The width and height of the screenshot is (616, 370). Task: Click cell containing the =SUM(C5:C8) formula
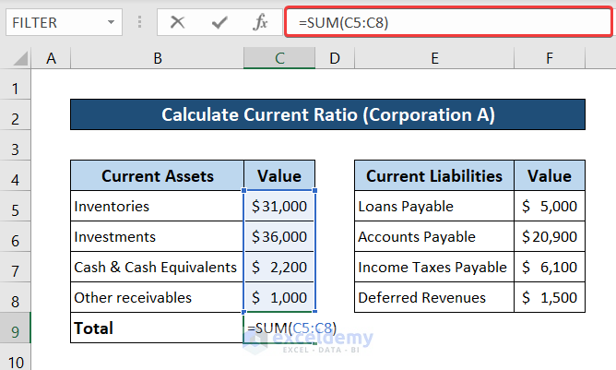pos(279,328)
